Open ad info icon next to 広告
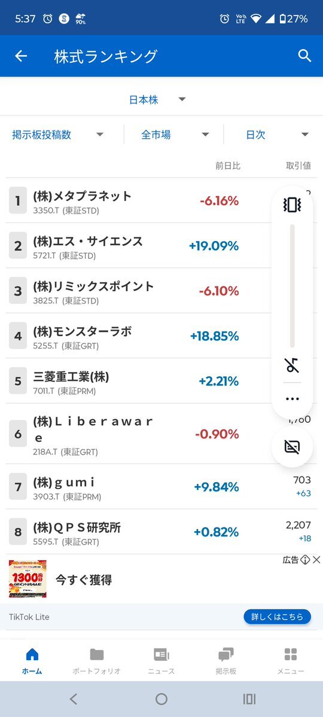The height and width of the screenshot is (717, 323). click(x=305, y=560)
